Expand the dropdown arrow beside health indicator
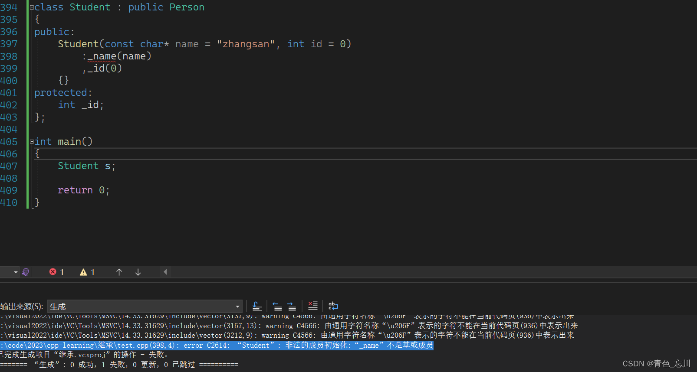Viewport: 697px width, 372px height. (x=16, y=272)
